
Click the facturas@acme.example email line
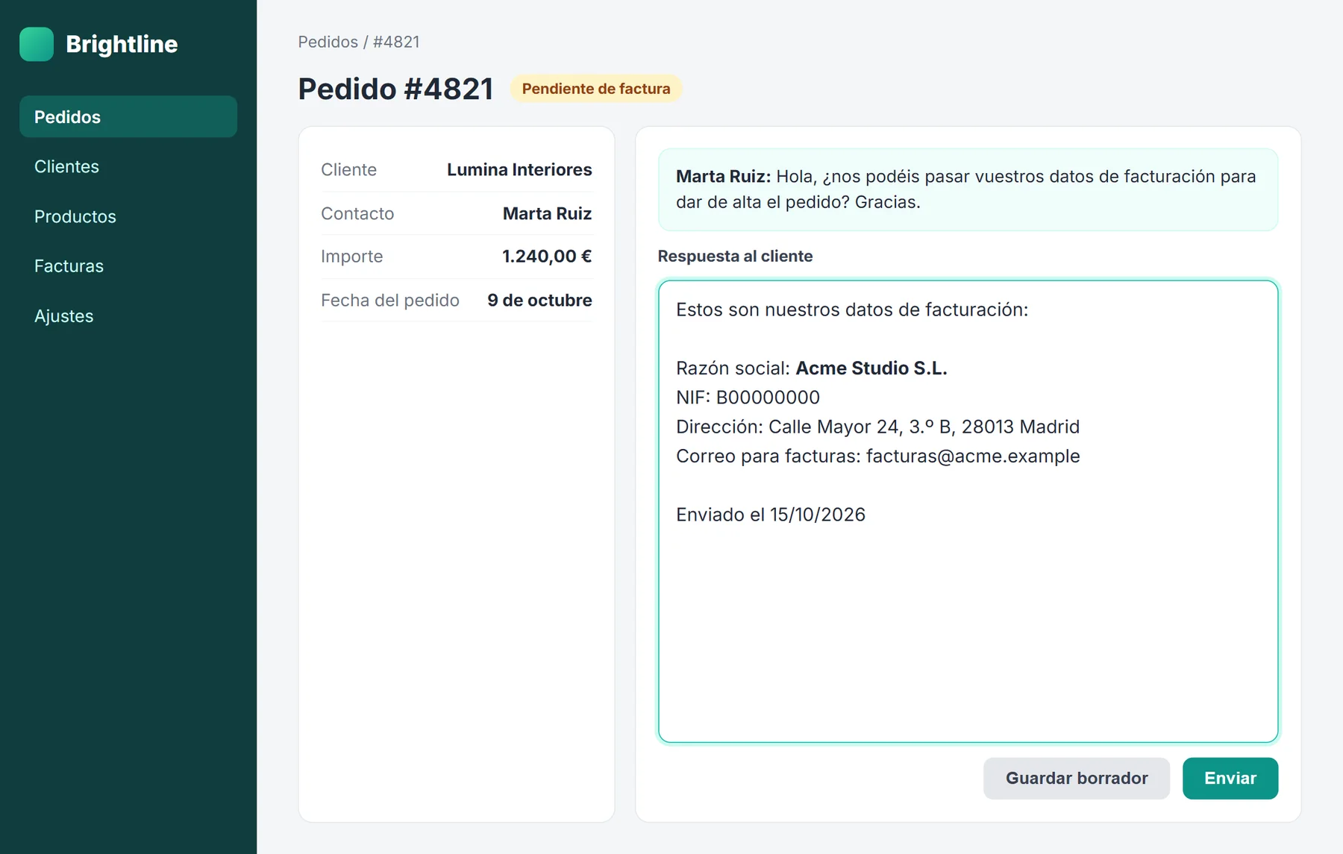coord(877,456)
